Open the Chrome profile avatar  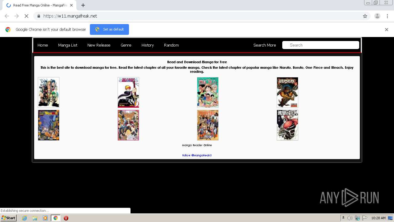point(377,16)
